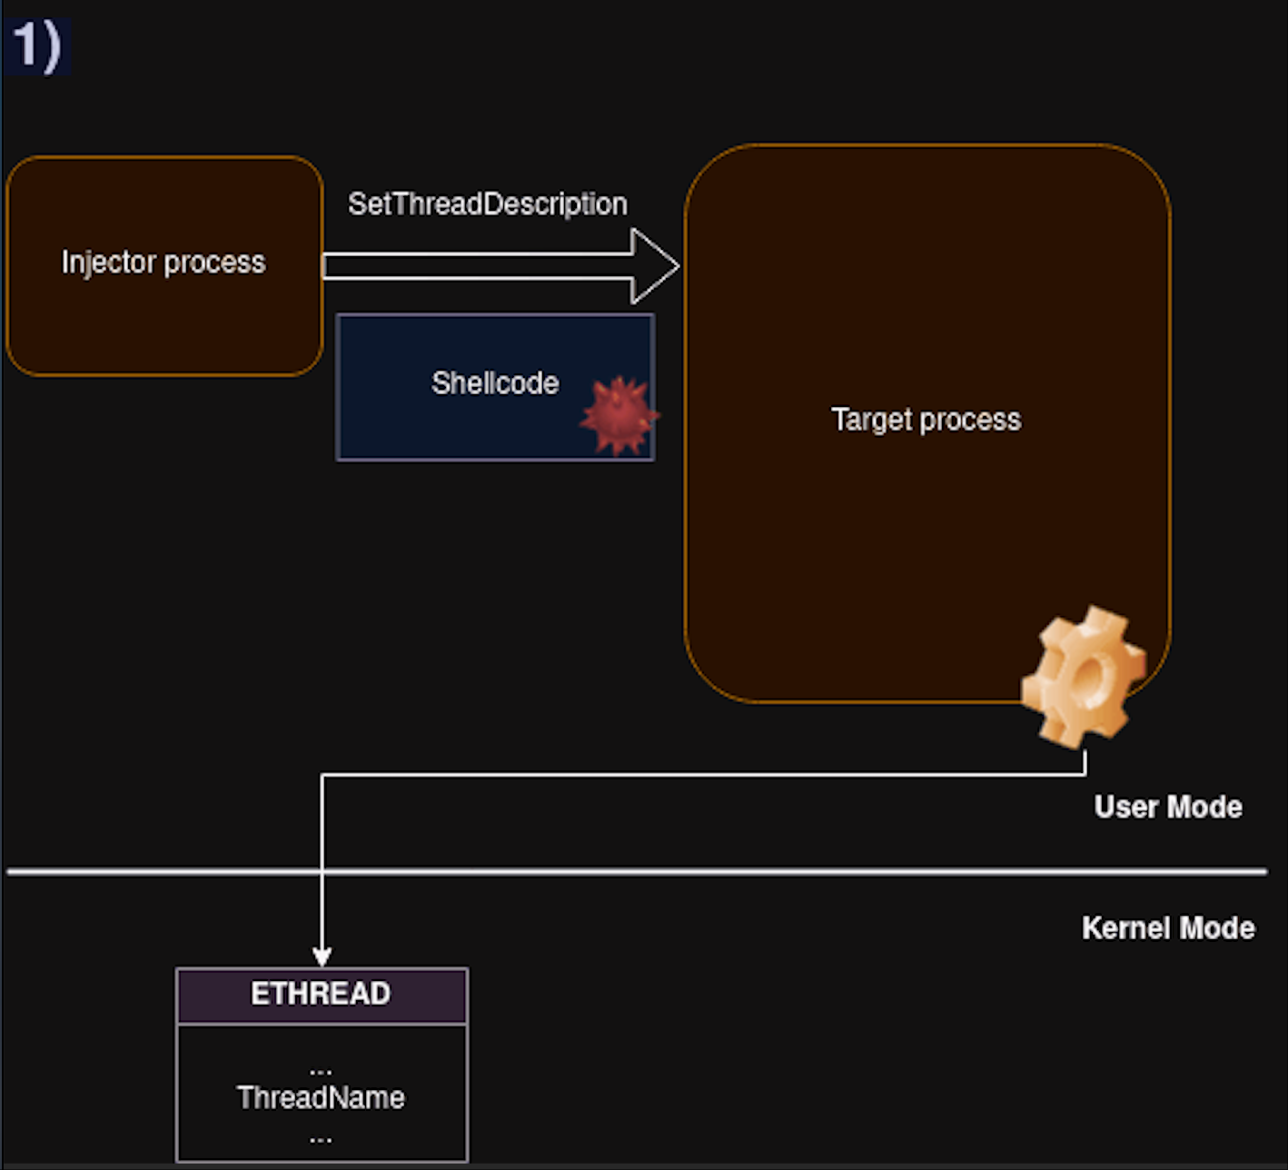Click the red spiky malware icon

pos(619,416)
